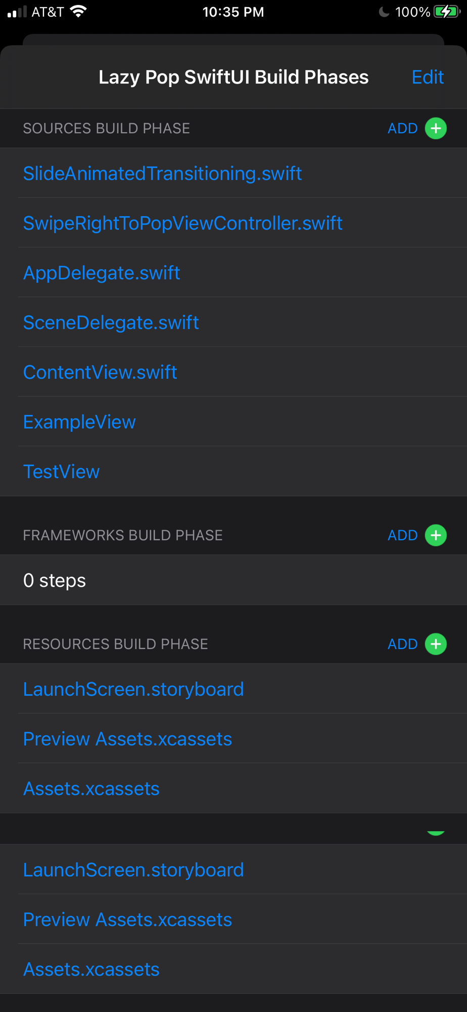Open bottom LaunchScreen.storyboard entry
The width and height of the screenshot is (467, 1012).
(x=133, y=870)
